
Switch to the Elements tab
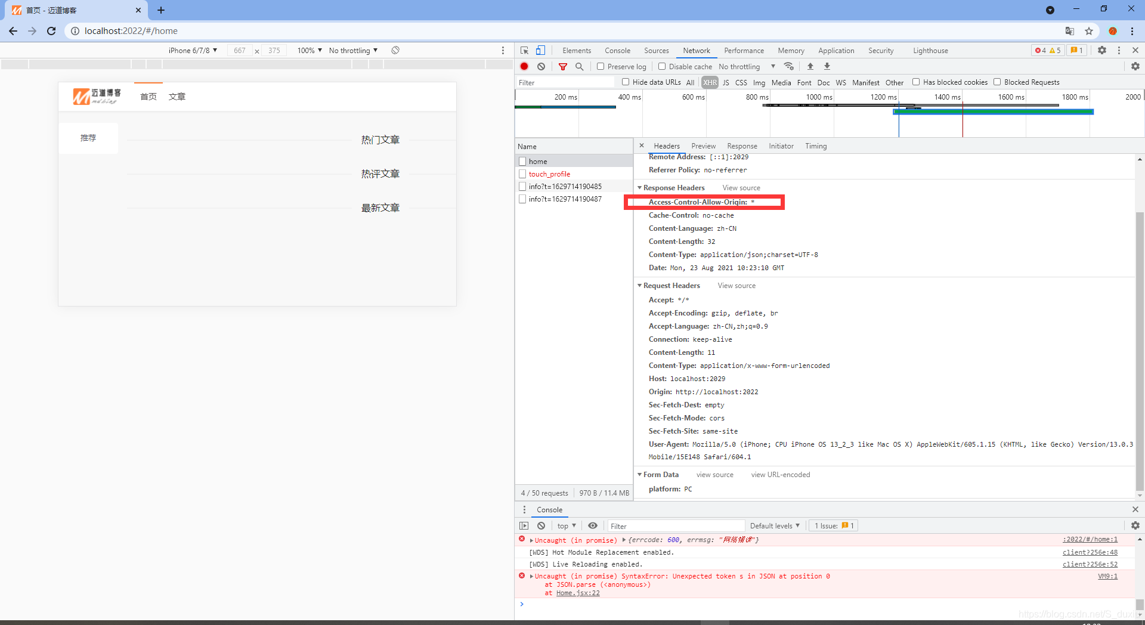point(577,51)
